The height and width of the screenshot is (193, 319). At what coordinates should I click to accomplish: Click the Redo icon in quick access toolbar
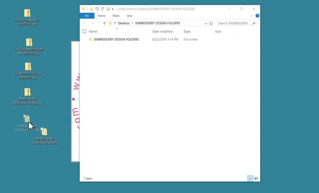(x=102, y=9)
